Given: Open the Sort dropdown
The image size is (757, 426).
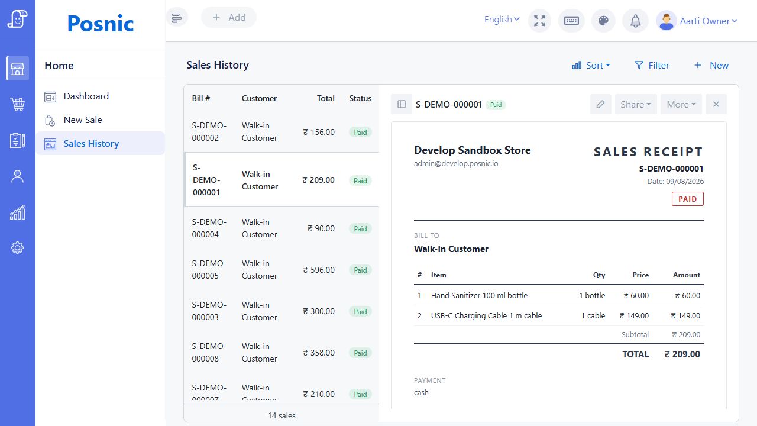Looking at the screenshot, I should [591, 66].
